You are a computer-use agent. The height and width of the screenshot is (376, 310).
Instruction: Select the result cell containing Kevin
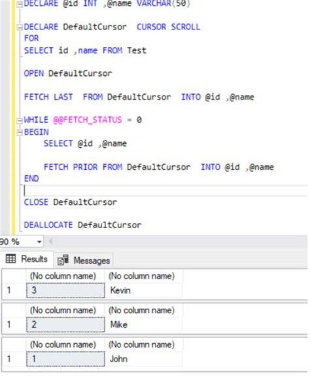(144, 290)
